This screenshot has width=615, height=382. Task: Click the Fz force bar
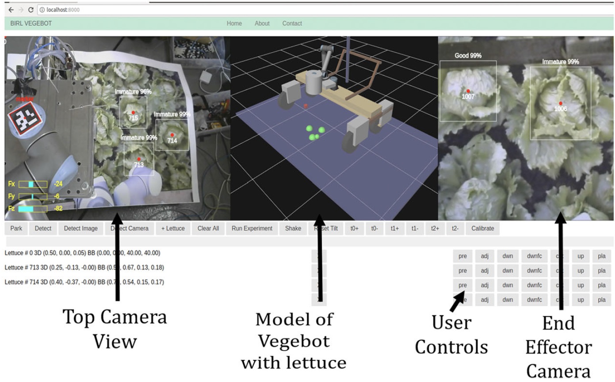[33, 209]
